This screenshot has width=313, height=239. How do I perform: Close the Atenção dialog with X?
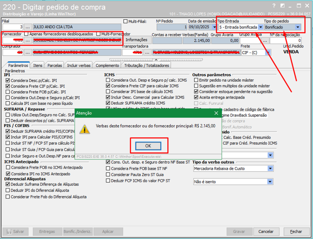(x=216, y=113)
